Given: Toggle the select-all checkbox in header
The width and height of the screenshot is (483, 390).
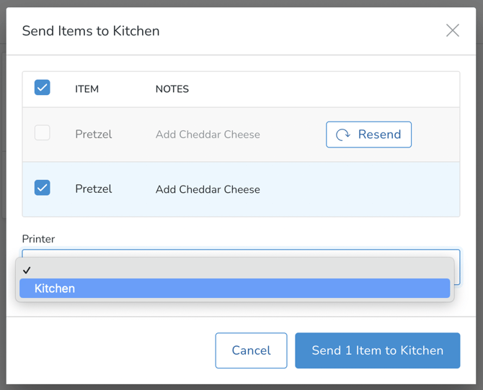Looking at the screenshot, I should 43,88.
